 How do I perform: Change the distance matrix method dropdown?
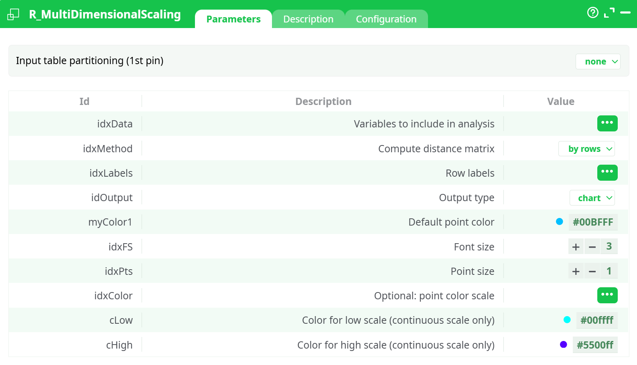(x=586, y=149)
